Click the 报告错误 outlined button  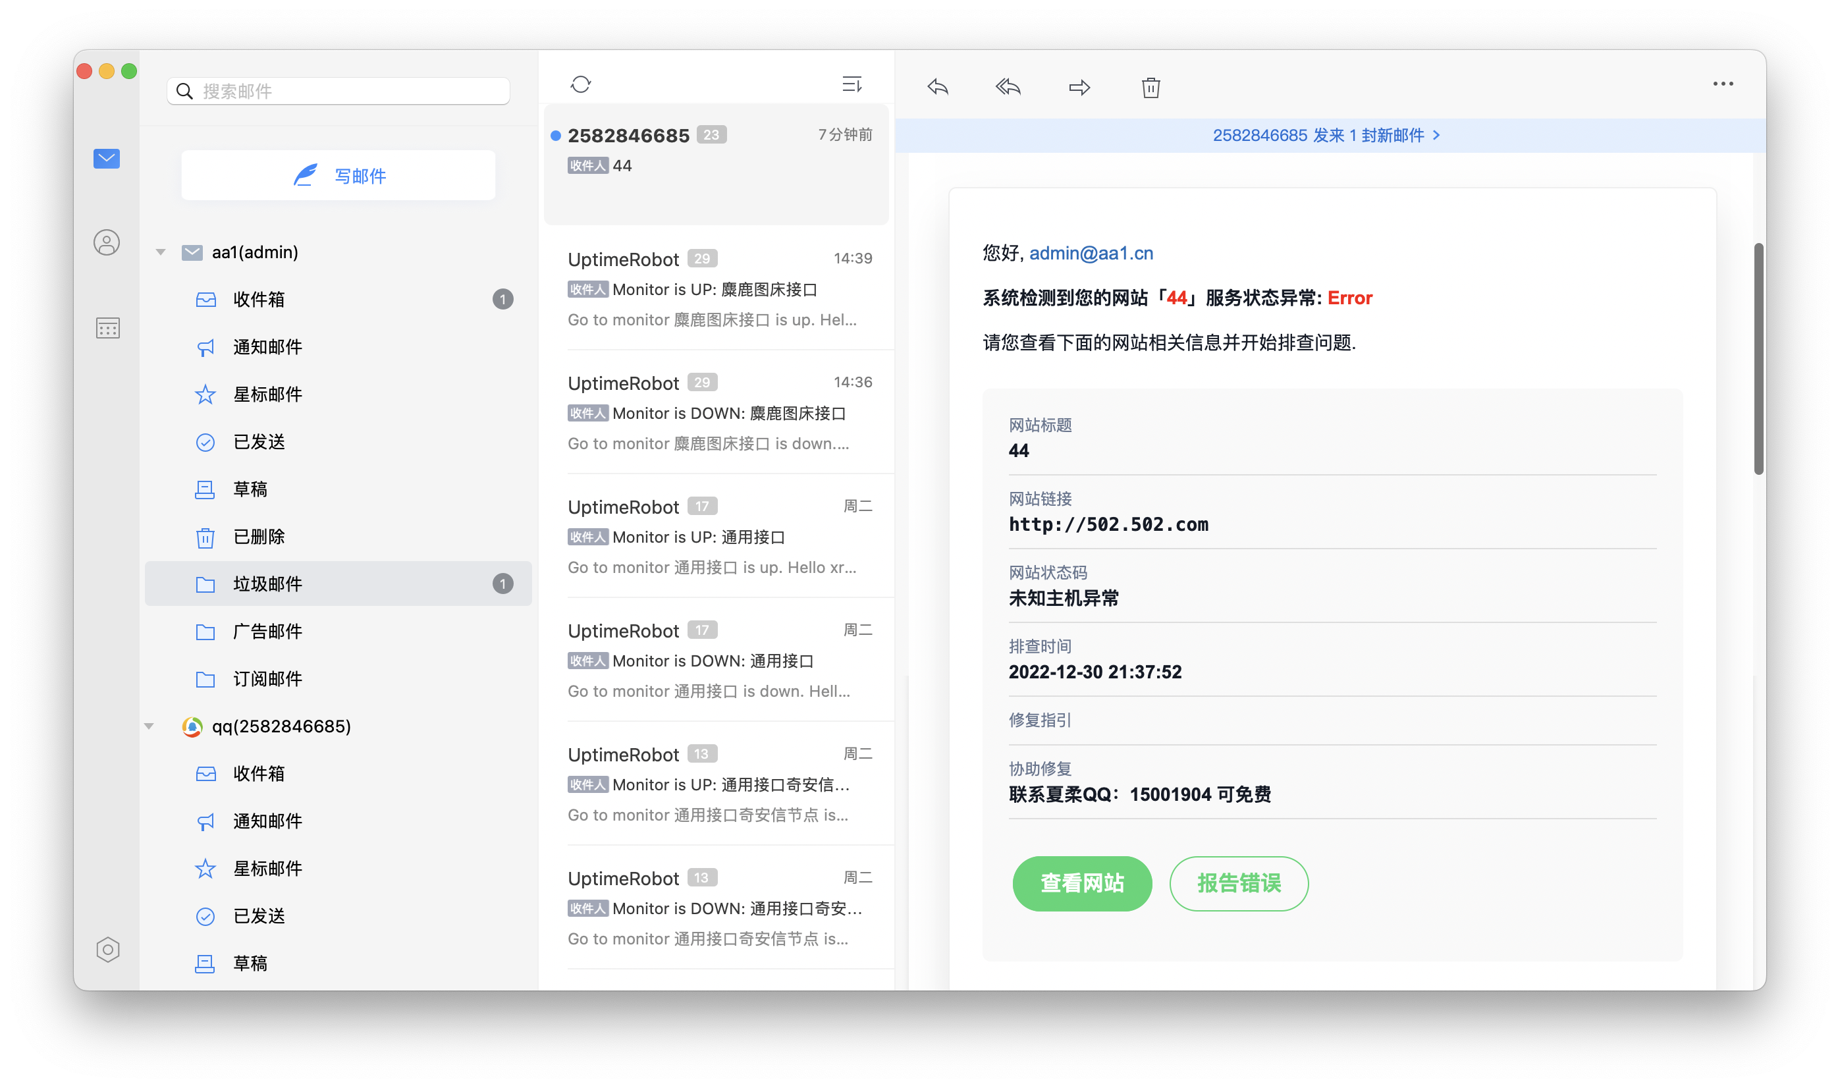(1238, 883)
